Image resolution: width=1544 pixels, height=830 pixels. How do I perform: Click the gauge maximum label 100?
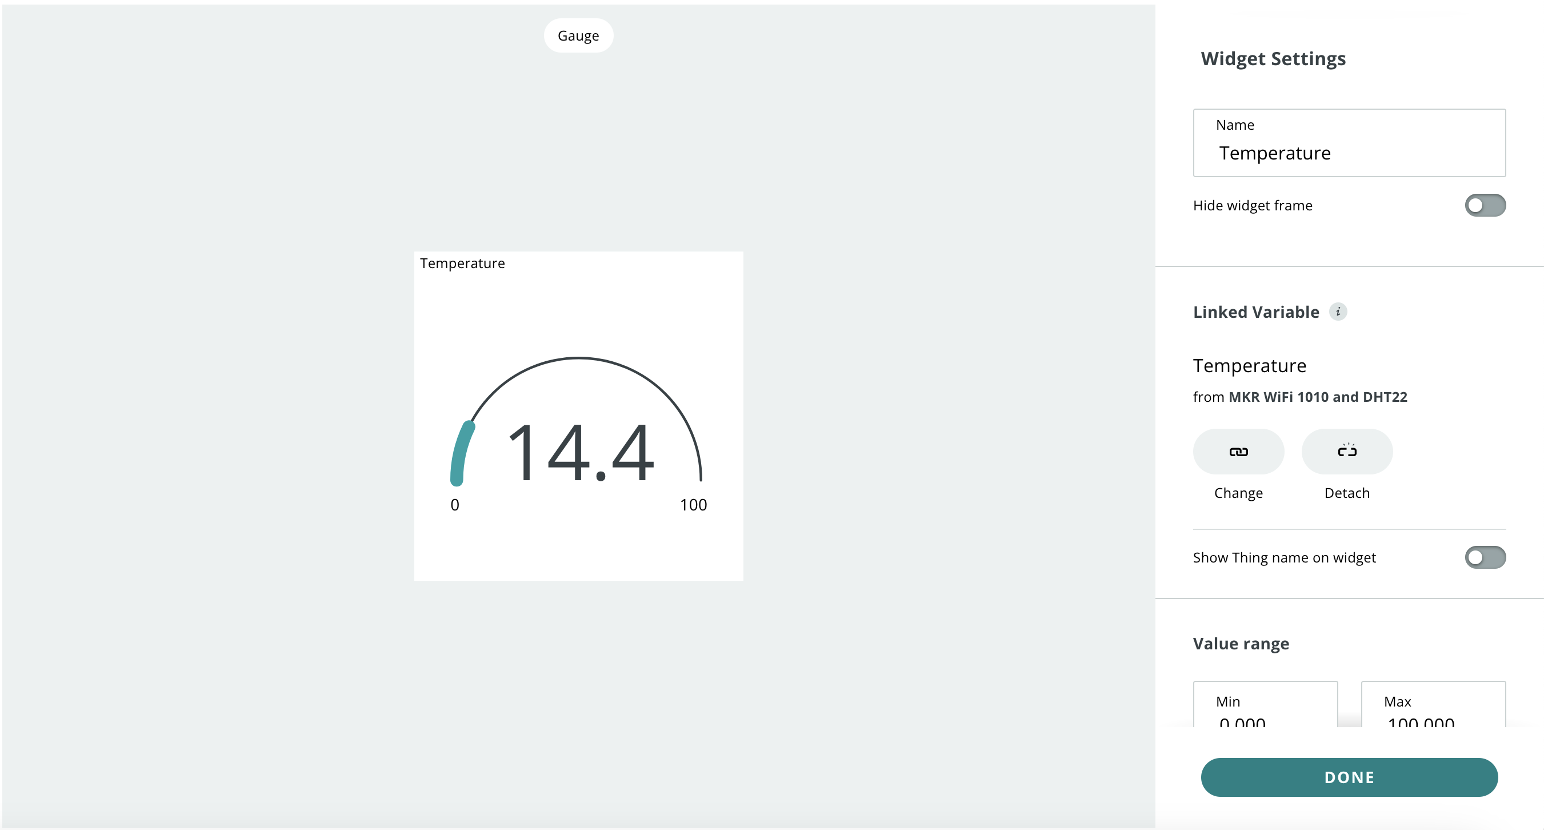[x=693, y=505]
